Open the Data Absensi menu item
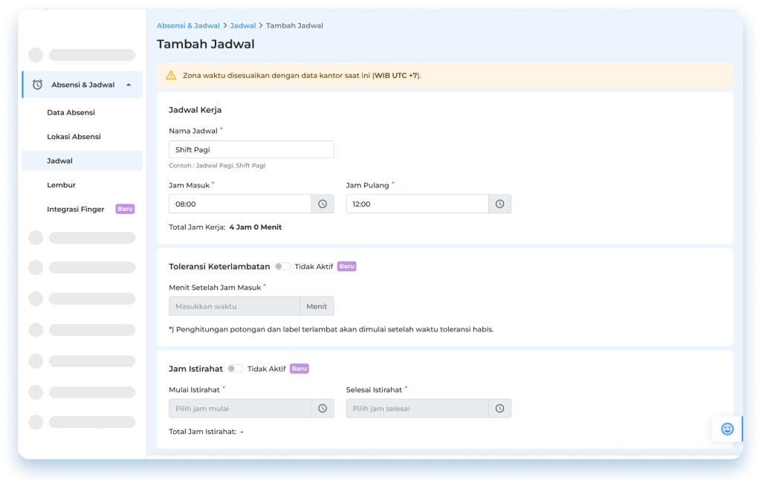761x486 pixels. pos(71,112)
